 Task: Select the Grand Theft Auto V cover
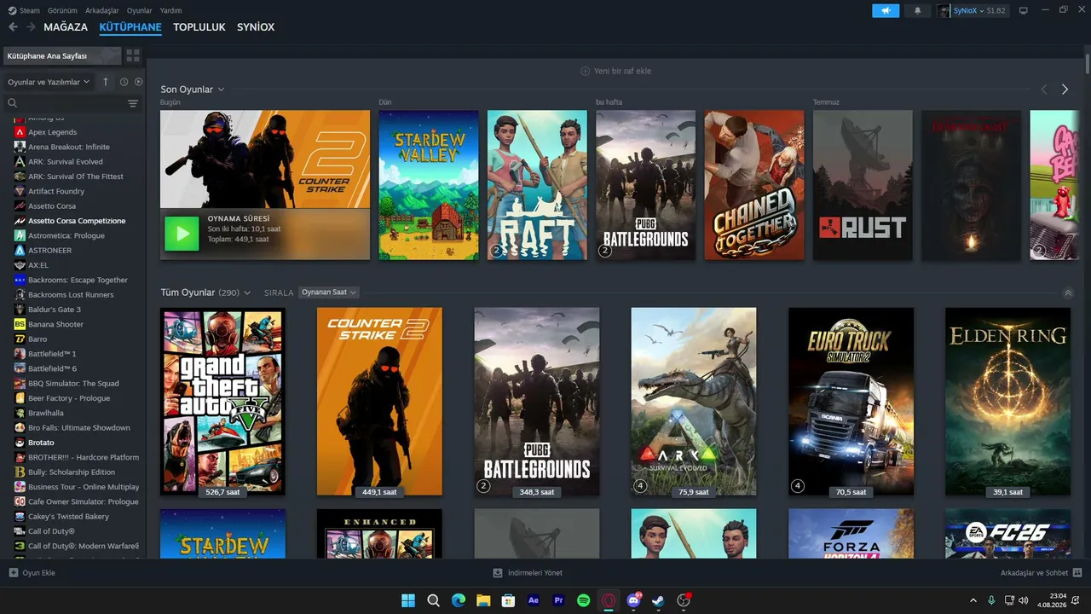(222, 402)
